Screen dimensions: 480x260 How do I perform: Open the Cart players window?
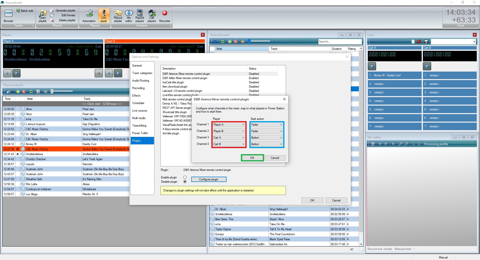[x=152, y=16]
